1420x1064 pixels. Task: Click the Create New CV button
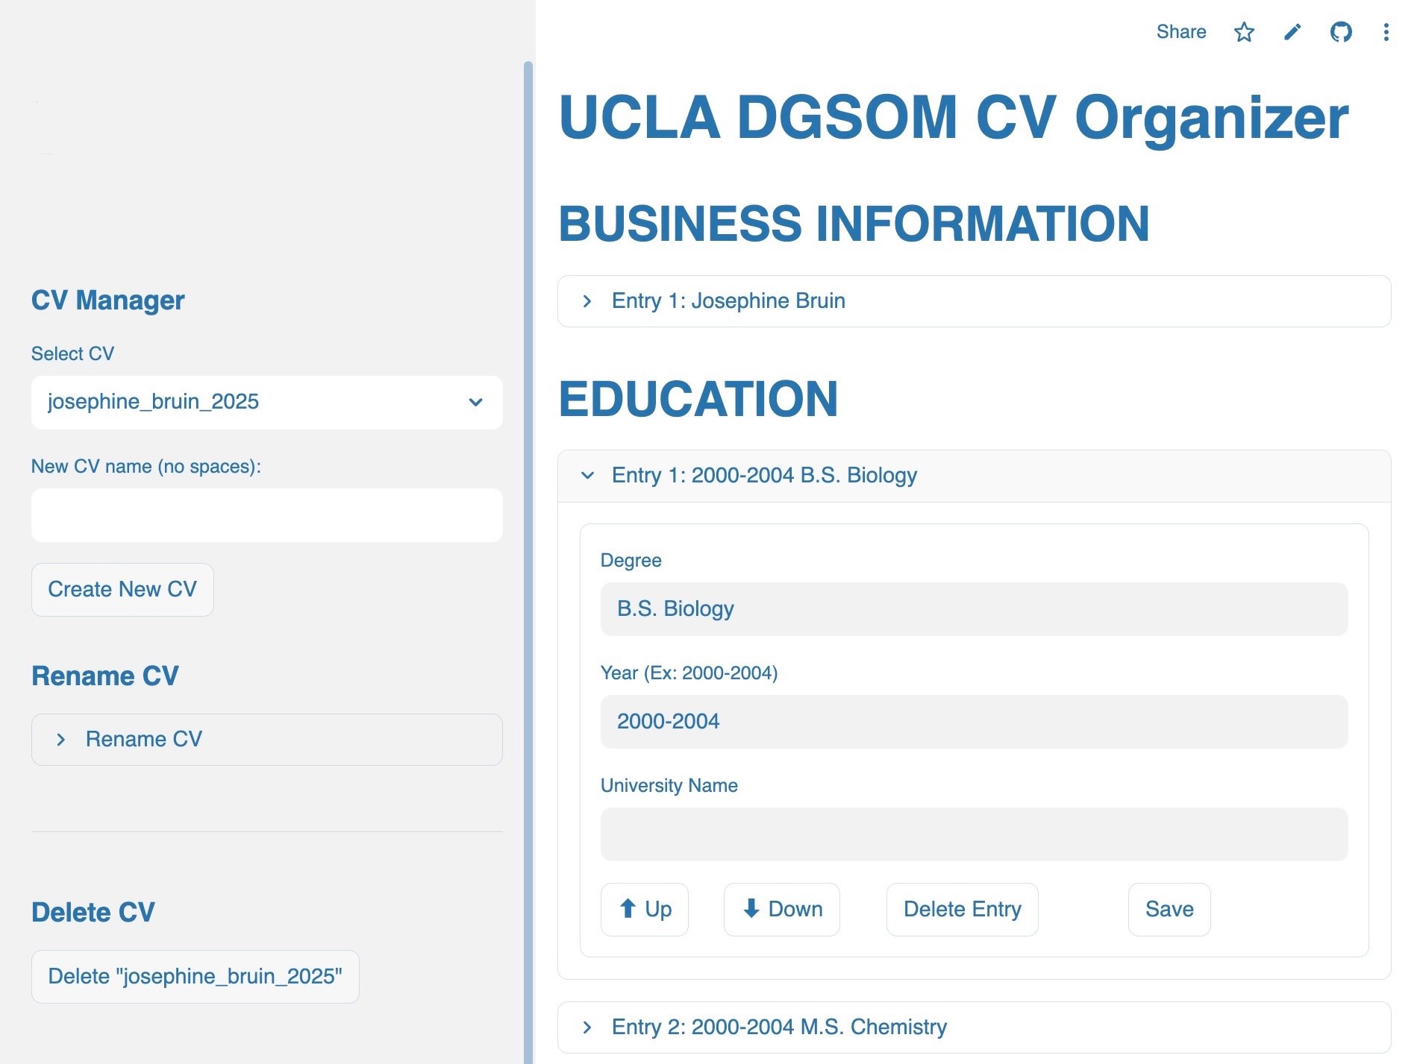pyautogui.click(x=122, y=590)
